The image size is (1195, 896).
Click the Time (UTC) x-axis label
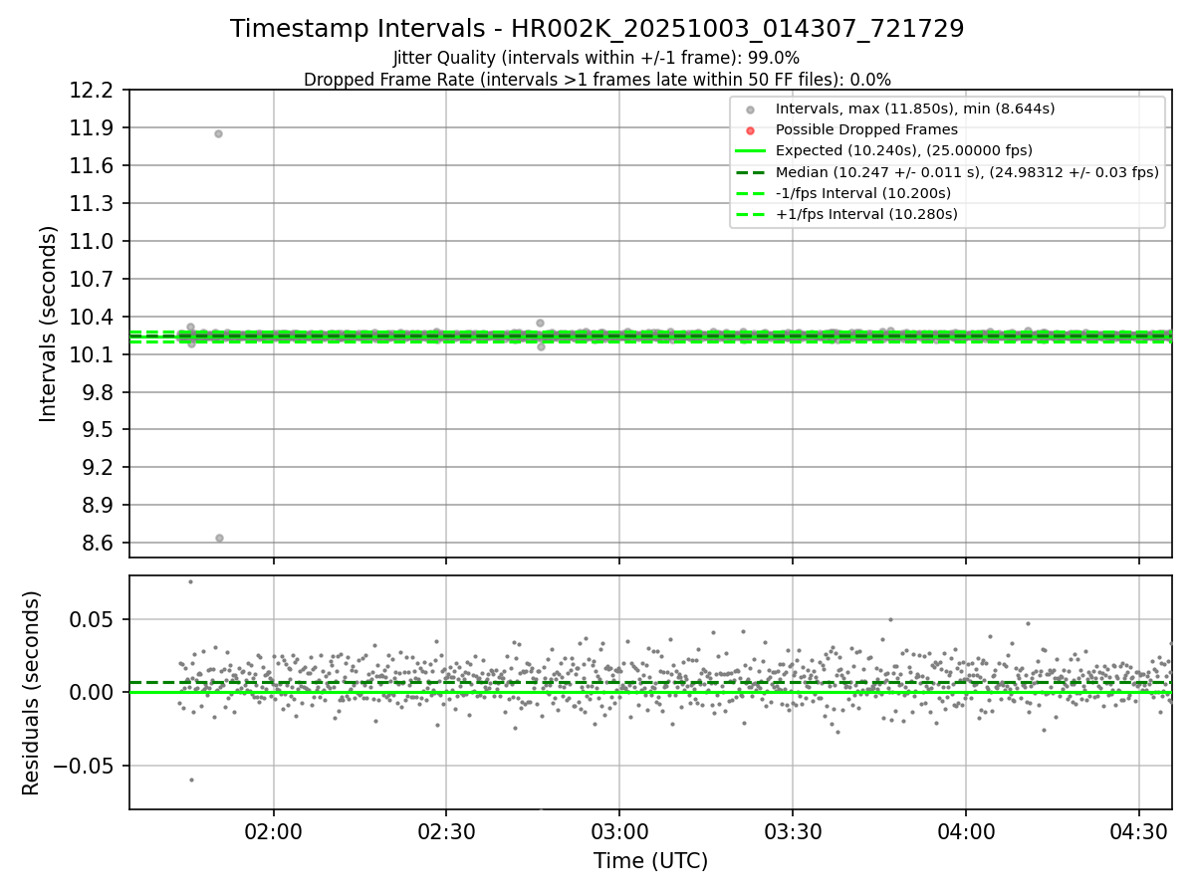(650, 861)
